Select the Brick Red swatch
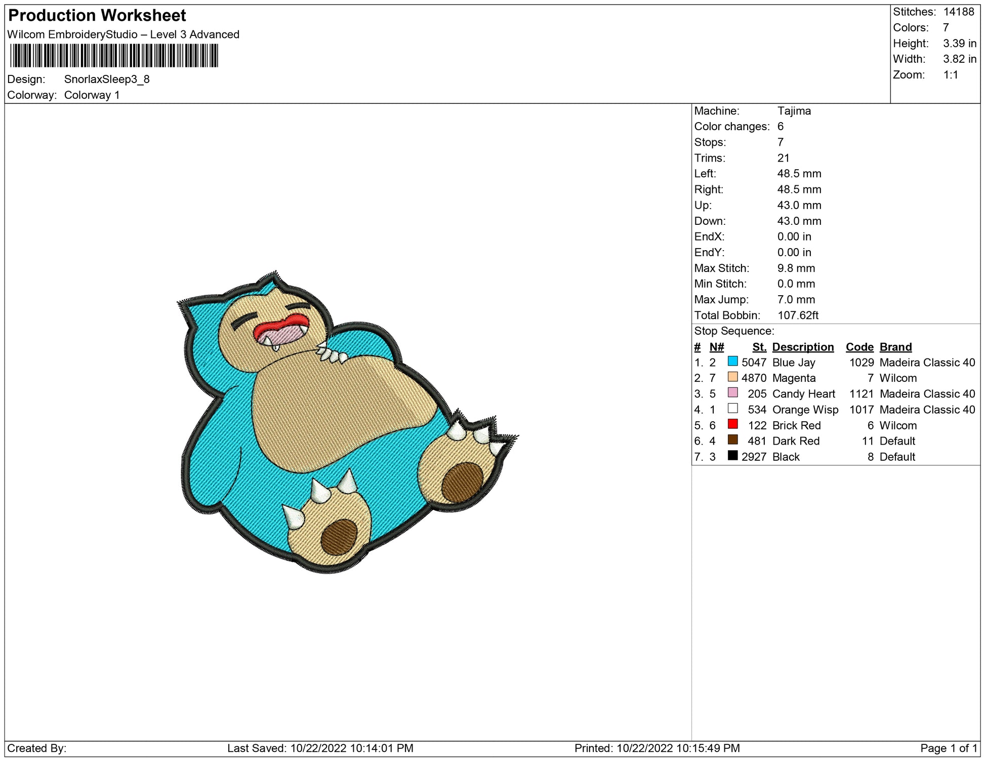Image resolution: width=985 pixels, height=758 pixels. [732, 424]
